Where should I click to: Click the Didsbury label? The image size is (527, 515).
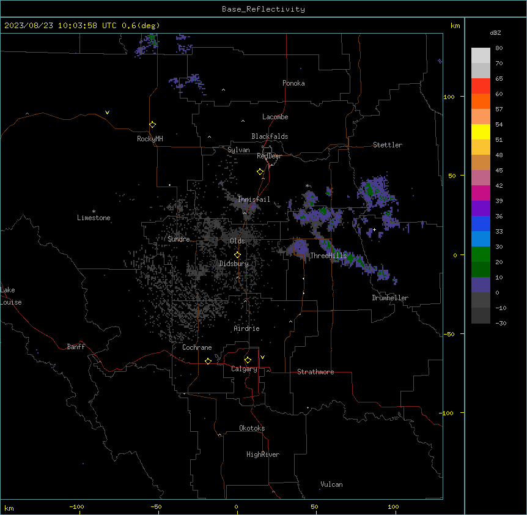234,264
